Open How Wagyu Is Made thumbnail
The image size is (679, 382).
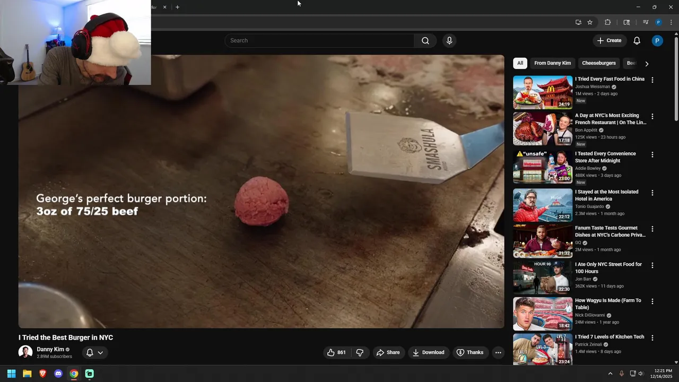click(543, 314)
